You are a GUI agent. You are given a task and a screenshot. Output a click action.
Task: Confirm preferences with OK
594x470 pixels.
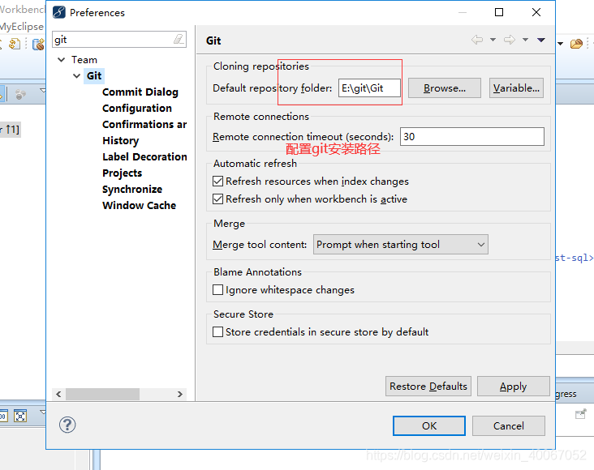tap(429, 426)
